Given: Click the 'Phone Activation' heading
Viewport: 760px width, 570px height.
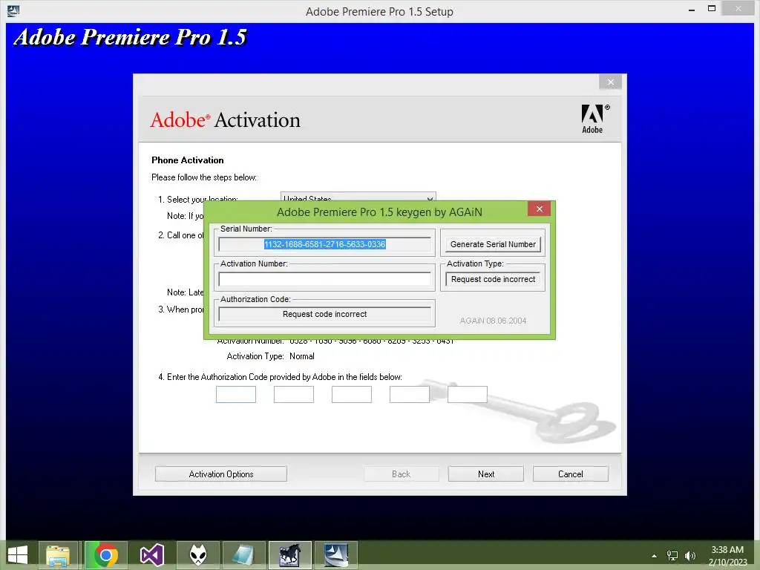Looking at the screenshot, I should (188, 160).
